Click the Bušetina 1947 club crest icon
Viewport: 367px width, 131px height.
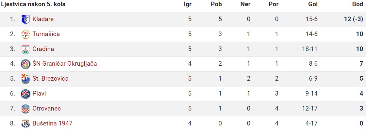[25, 124]
